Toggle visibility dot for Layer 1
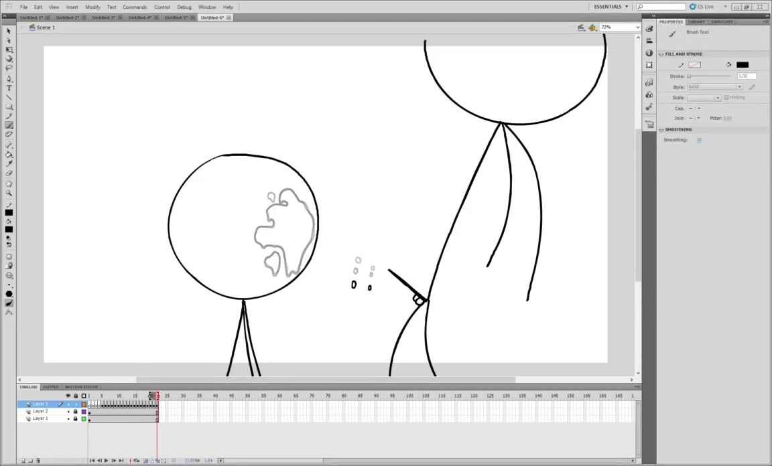This screenshot has width=772, height=466. [x=68, y=418]
